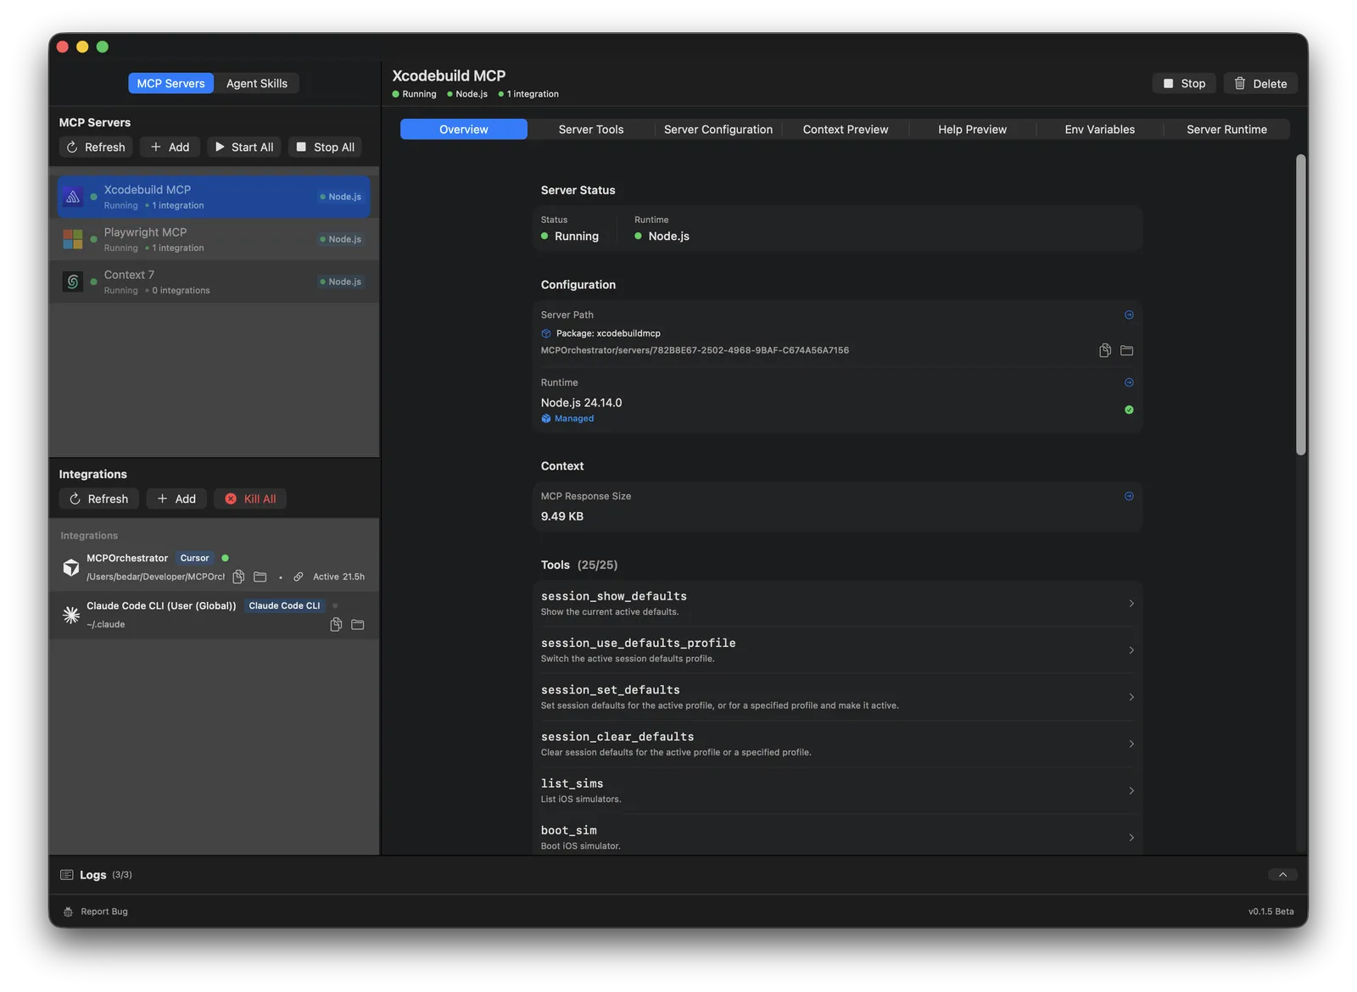Expand the session_show_defaults tool chevron
The height and width of the screenshot is (992, 1357).
coord(1131,603)
